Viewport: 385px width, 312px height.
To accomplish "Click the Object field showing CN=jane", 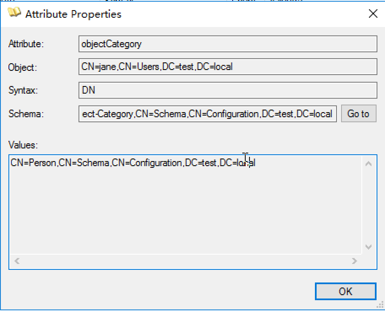I will (228, 67).
